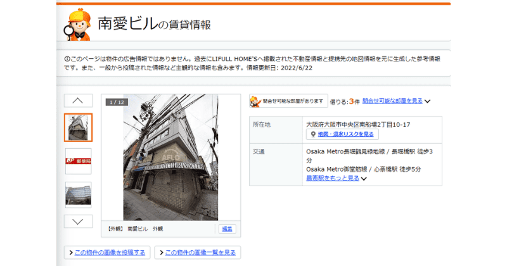Click the map pin icon under the address
The image size is (507, 266).
[313, 134]
